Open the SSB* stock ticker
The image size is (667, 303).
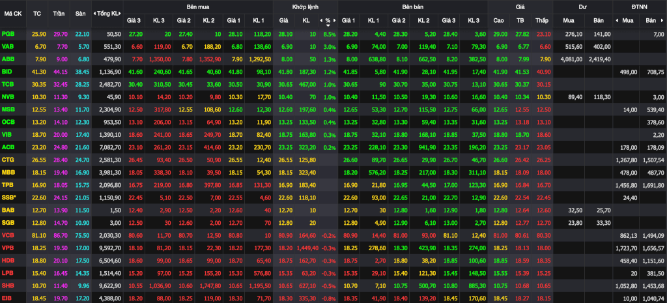pos(8,198)
